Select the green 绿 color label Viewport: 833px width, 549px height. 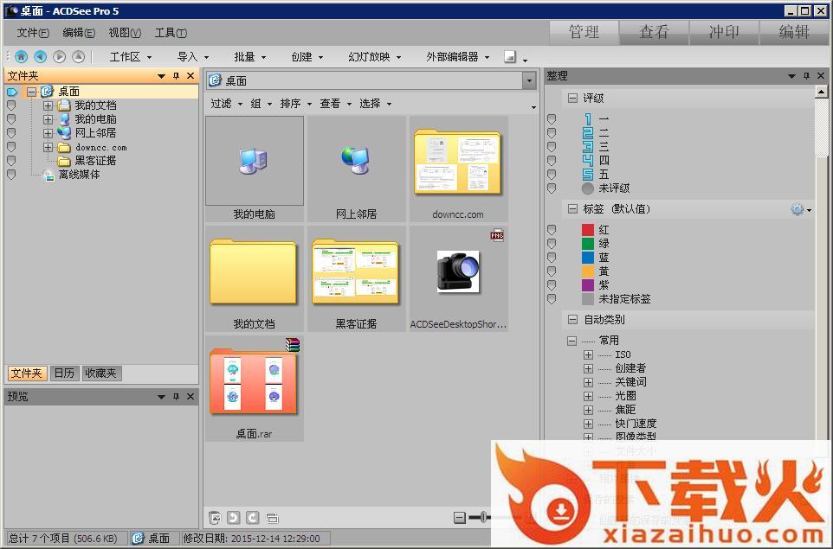tap(588, 243)
